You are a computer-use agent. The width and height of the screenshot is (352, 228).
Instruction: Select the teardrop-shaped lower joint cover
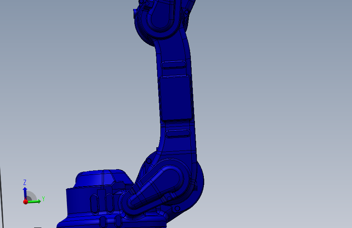[x=156, y=187]
